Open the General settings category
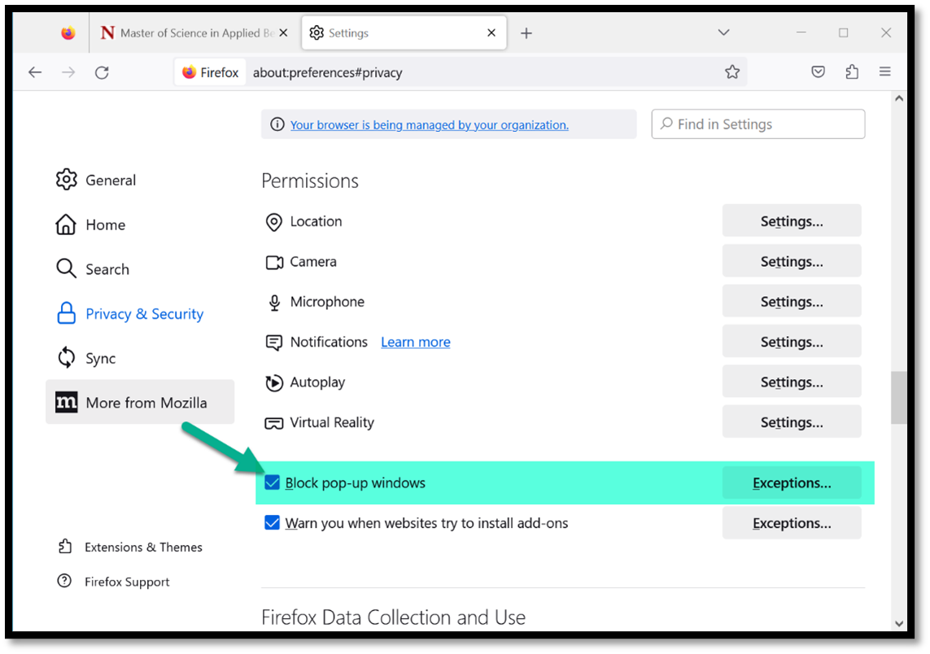Screen dimensions: 930x654 click(x=110, y=181)
